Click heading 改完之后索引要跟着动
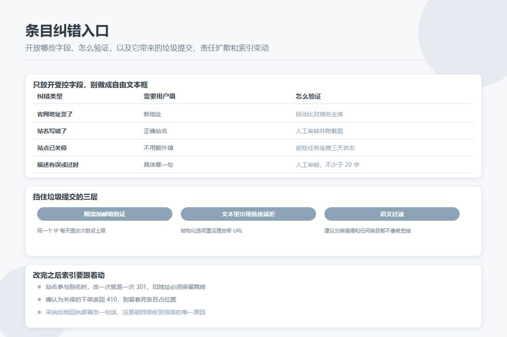The height and width of the screenshot is (337, 507). coord(69,275)
